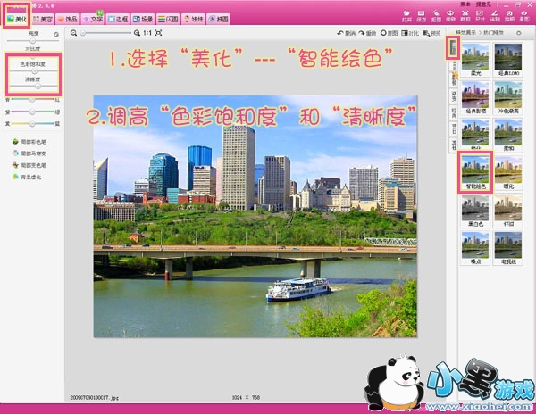Select the 背景虚化 background blur tool
The width and height of the screenshot is (536, 414).
click(27, 177)
